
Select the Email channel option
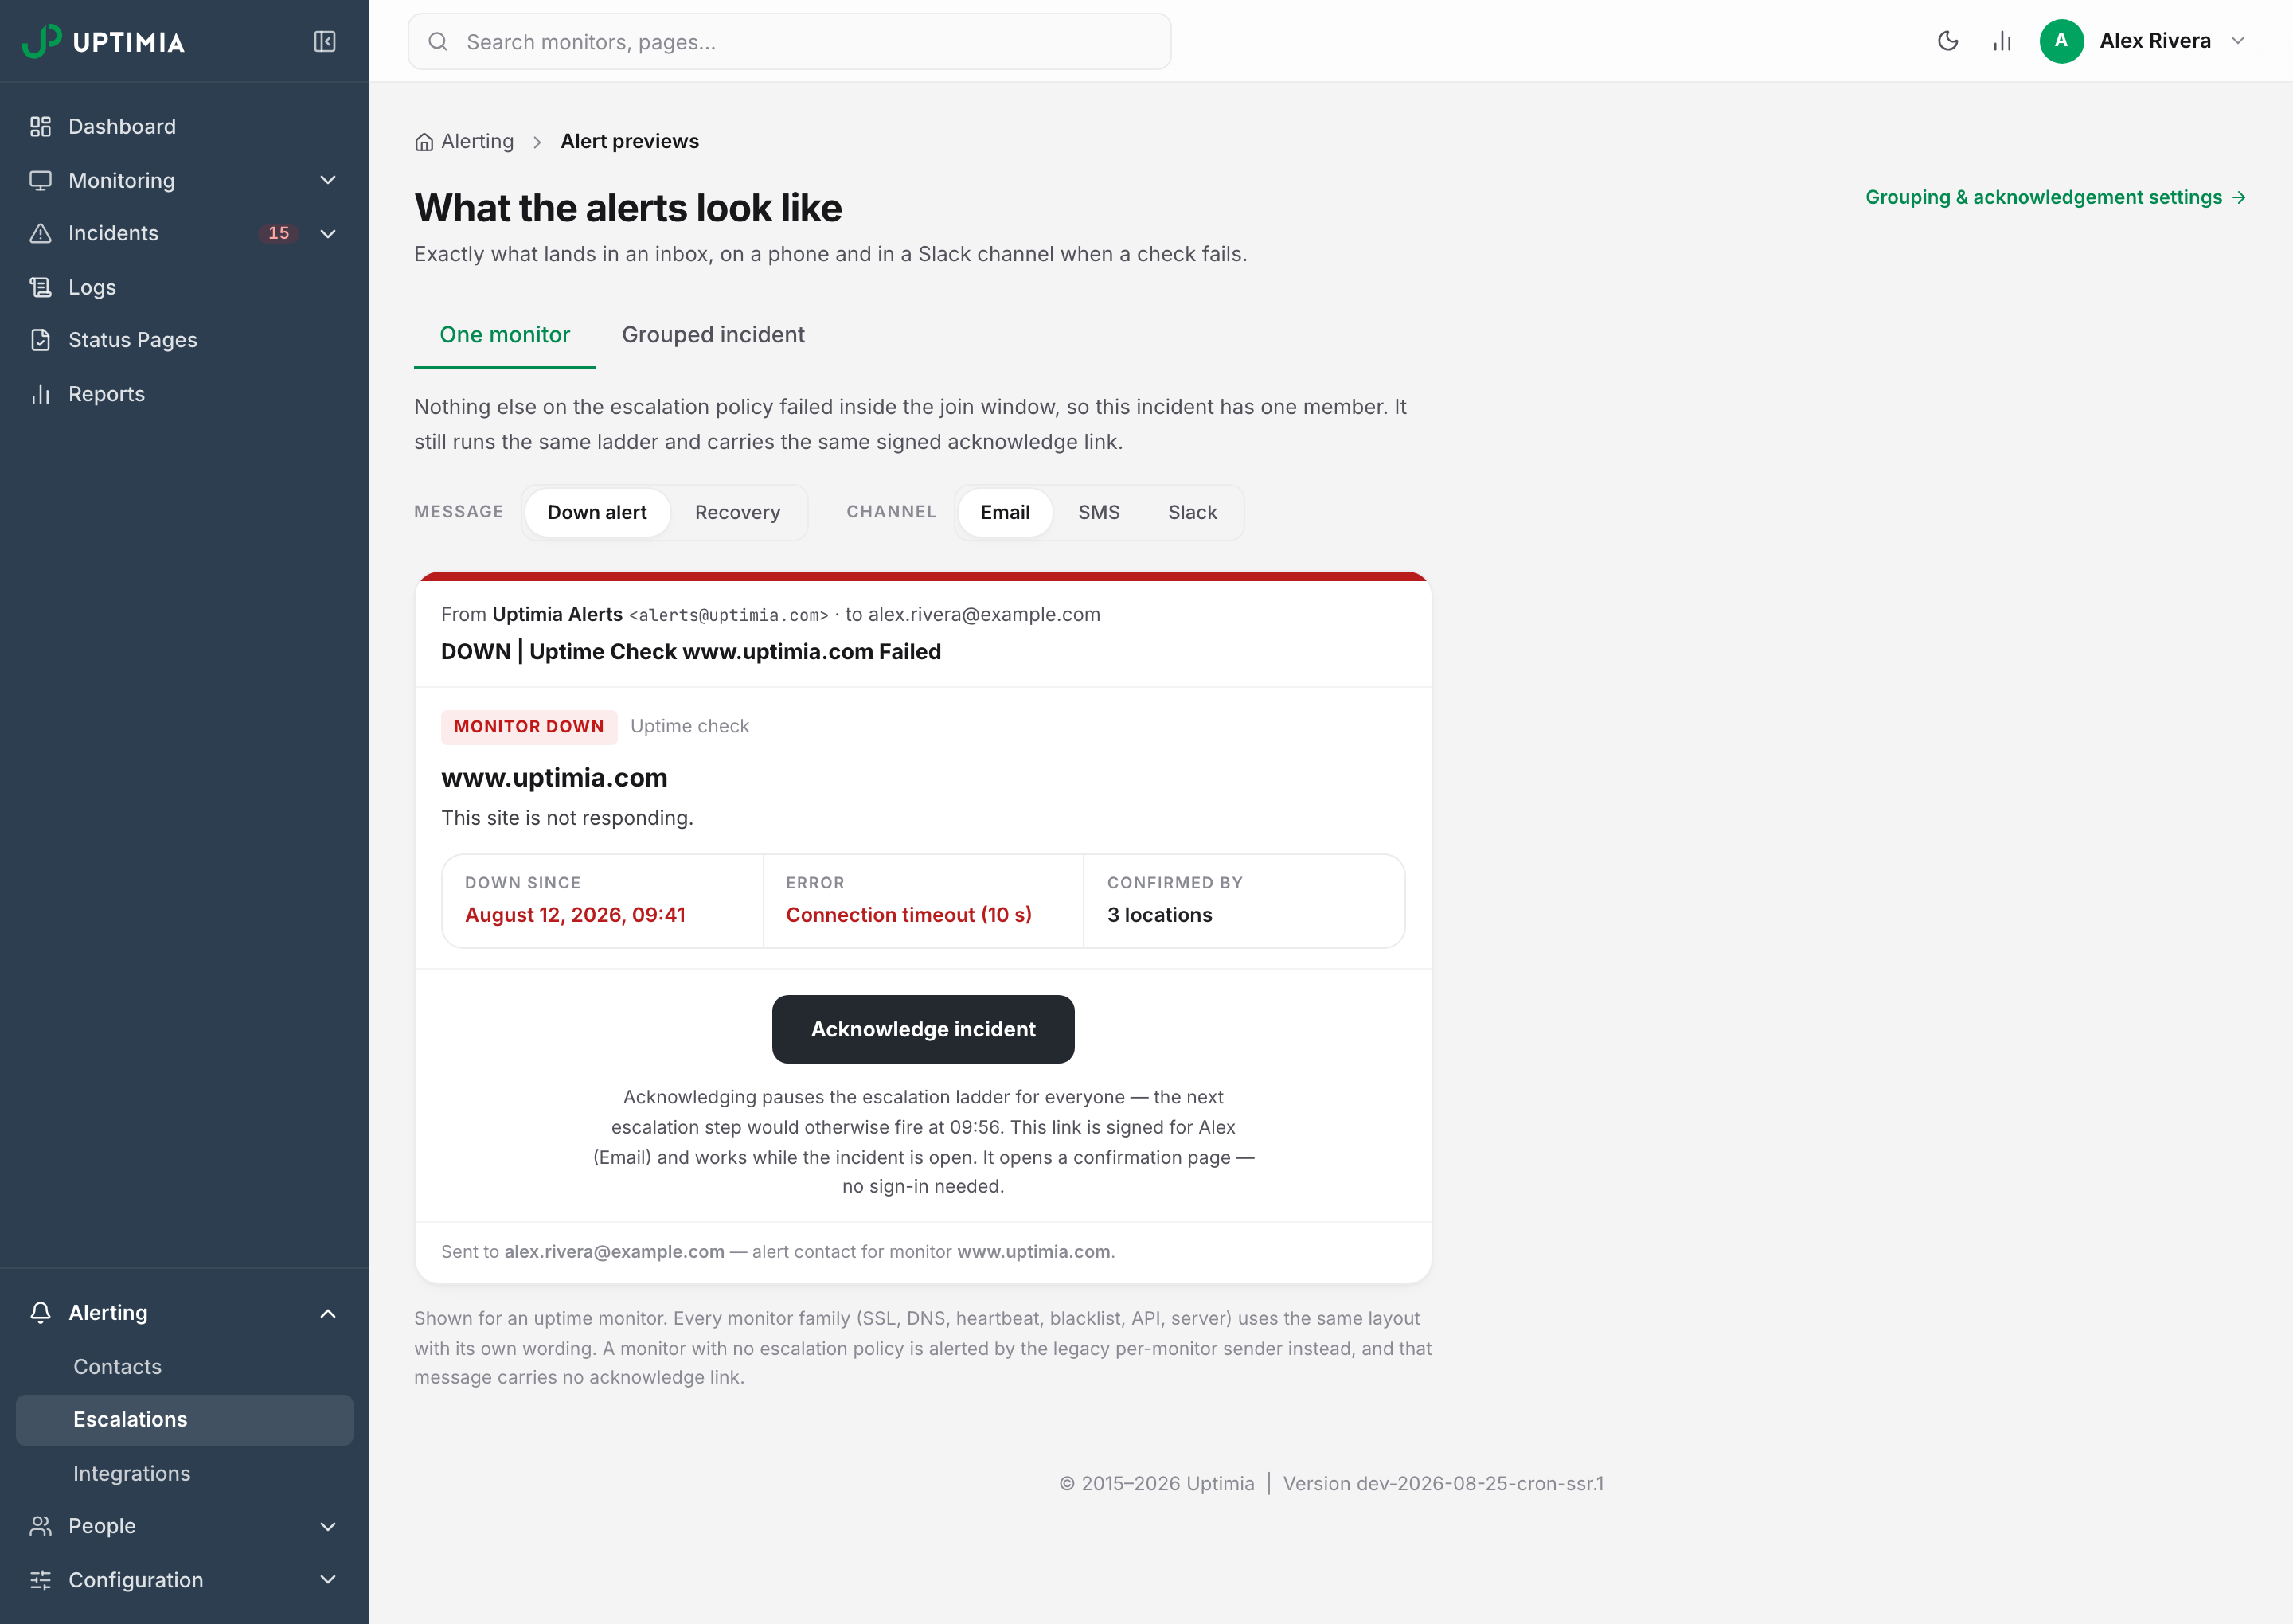coord(1005,512)
